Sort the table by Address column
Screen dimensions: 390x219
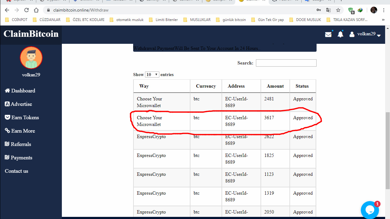(241, 86)
